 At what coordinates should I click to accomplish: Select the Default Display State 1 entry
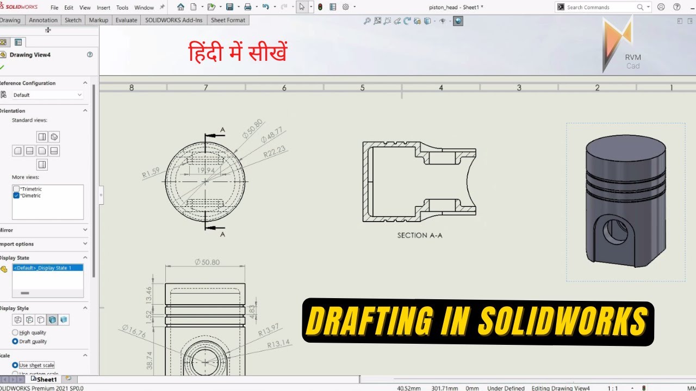click(48, 268)
